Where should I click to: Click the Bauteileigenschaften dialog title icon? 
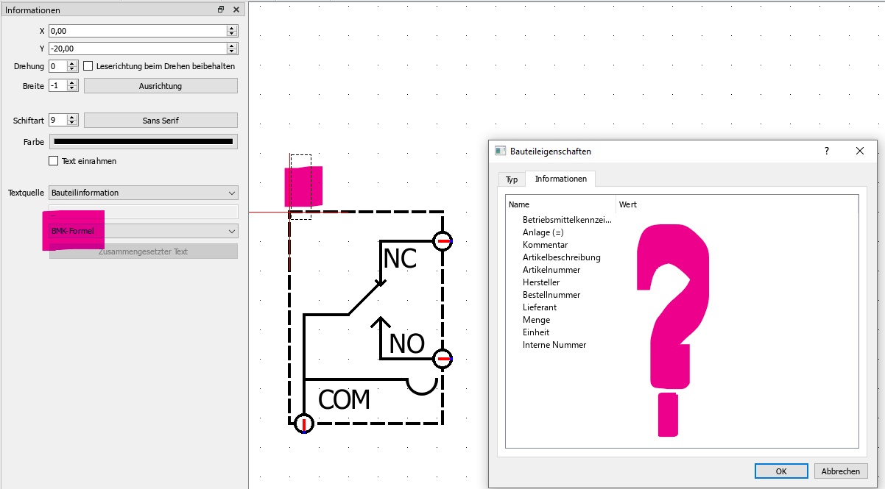point(501,151)
